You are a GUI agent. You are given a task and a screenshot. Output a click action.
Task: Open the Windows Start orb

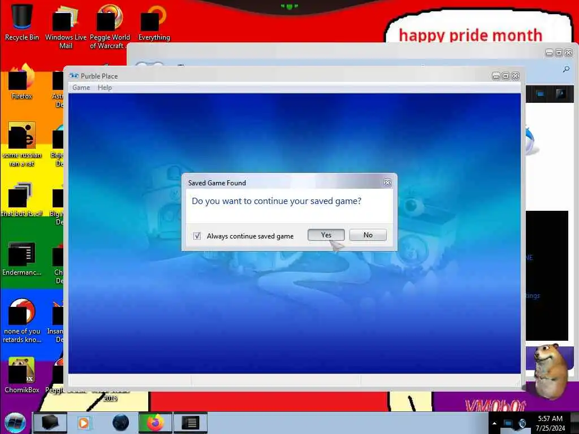[x=15, y=423]
